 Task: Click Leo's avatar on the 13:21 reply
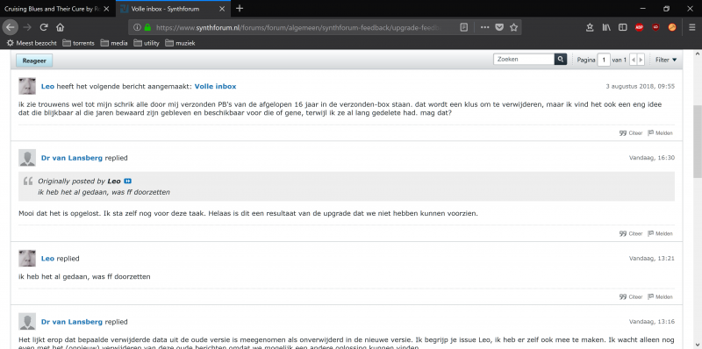coord(27,258)
